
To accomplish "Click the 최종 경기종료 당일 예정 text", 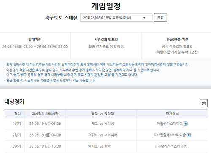I will click(x=106, y=46).
